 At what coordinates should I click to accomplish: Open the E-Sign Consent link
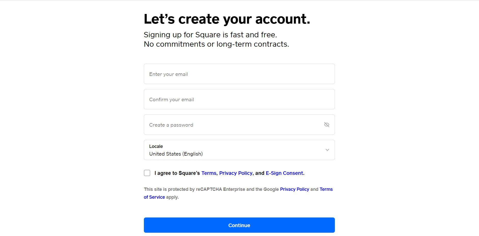point(284,173)
